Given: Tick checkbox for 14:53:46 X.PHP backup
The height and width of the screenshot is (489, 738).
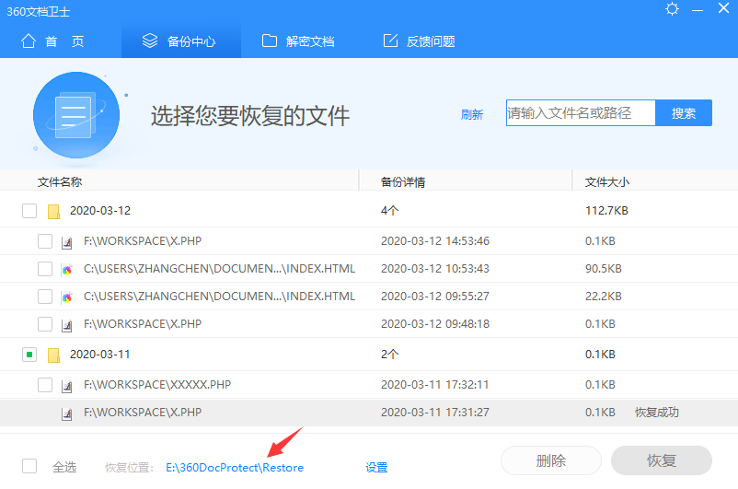Looking at the screenshot, I should click(45, 241).
